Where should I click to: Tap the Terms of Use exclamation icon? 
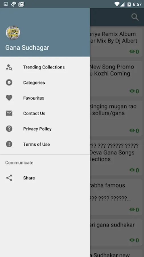(x=9, y=144)
